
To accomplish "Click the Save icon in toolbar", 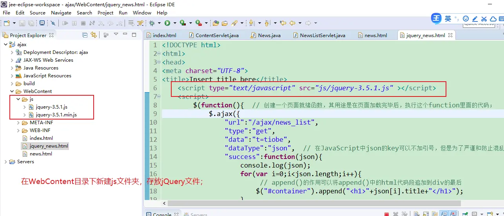I will tap(22, 23).
